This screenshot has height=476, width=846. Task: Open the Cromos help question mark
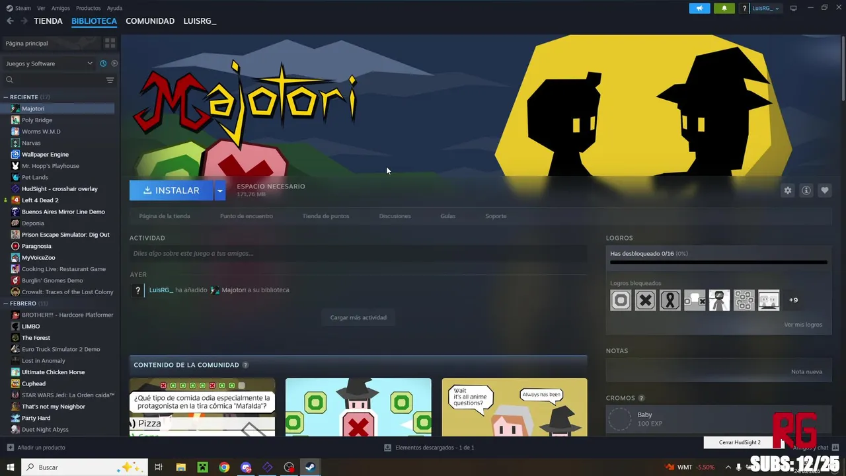click(641, 398)
